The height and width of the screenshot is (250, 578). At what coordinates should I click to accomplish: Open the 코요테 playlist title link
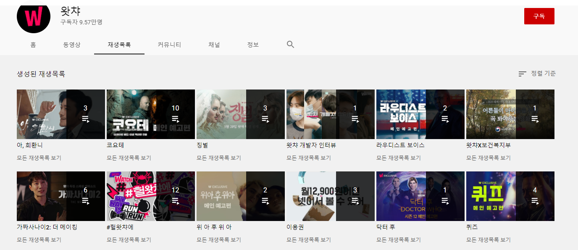[x=116, y=145]
